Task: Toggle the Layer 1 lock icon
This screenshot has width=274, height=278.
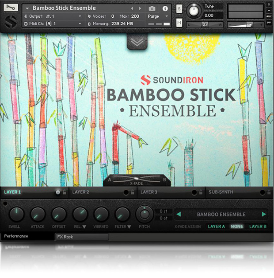Action: tap(65, 192)
